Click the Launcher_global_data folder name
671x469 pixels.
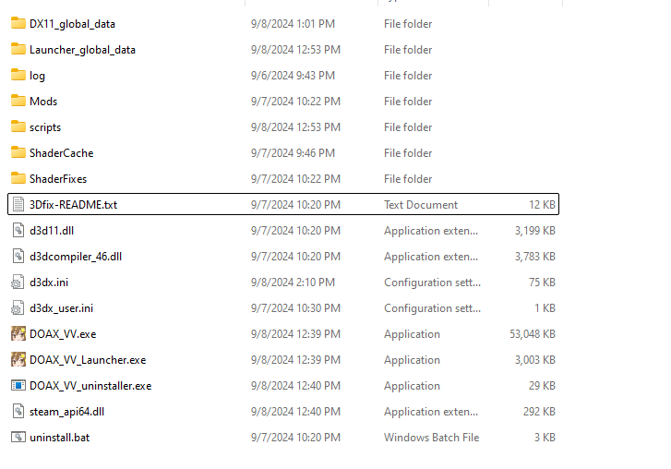(82, 50)
